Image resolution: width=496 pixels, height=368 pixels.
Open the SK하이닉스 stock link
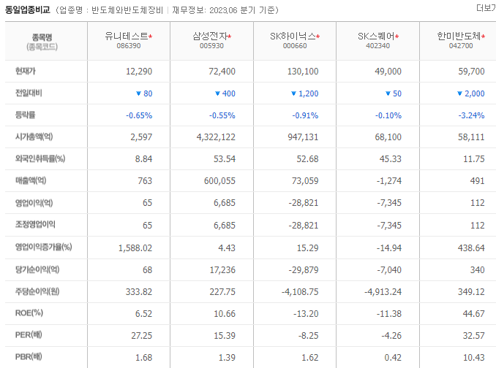click(293, 37)
